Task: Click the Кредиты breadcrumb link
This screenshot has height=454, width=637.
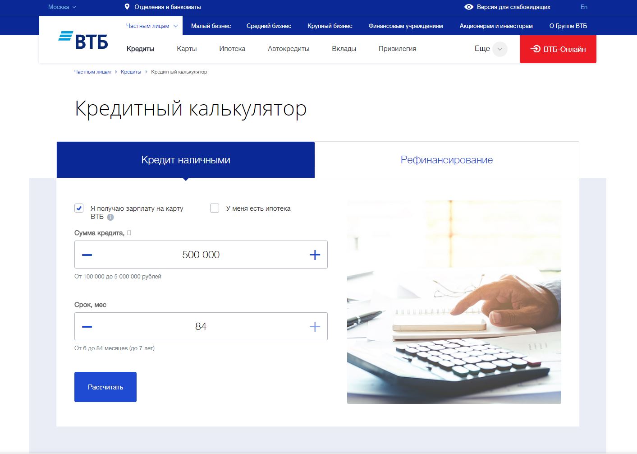Action: [131, 72]
